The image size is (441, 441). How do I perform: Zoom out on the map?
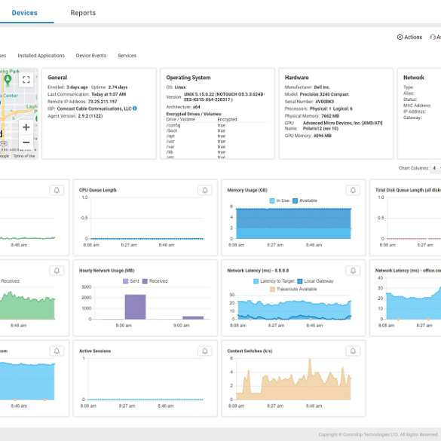click(x=26, y=142)
